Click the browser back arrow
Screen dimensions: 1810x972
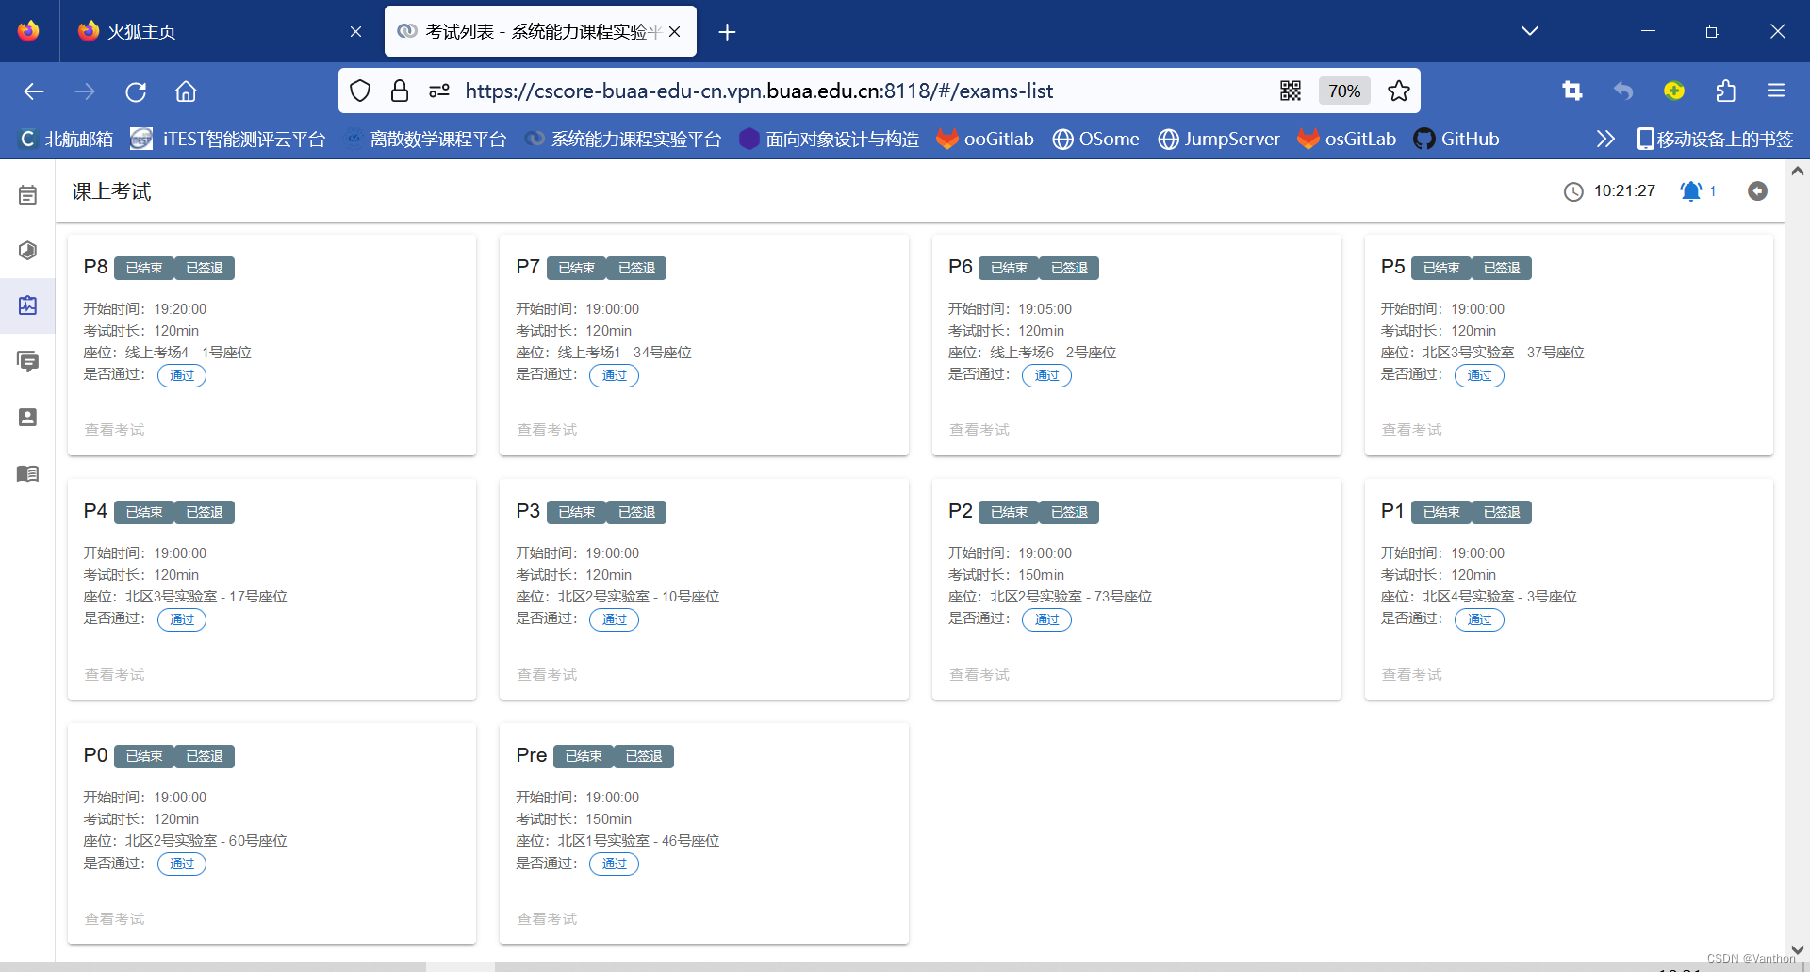pyautogui.click(x=34, y=91)
